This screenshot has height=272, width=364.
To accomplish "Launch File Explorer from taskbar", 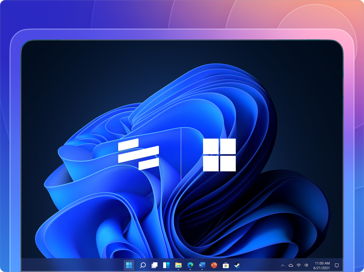I will [178, 265].
